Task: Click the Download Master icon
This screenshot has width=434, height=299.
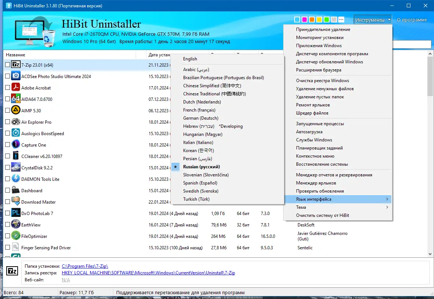Action: click(16, 202)
